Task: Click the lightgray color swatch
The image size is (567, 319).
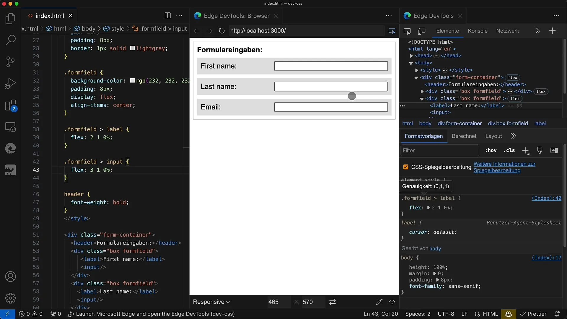Action: (x=132, y=48)
